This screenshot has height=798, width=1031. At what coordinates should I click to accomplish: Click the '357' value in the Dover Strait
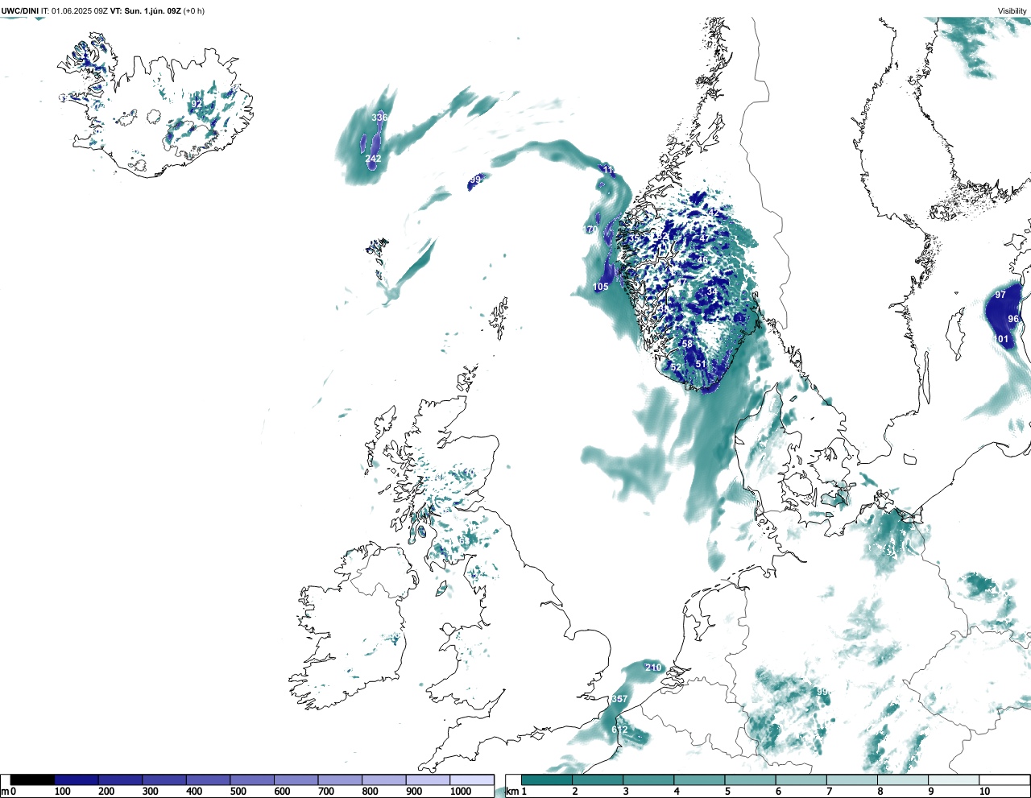coord(619,699)
